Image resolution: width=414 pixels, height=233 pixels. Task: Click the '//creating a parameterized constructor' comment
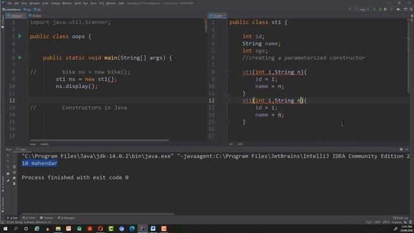pos(303,58)
